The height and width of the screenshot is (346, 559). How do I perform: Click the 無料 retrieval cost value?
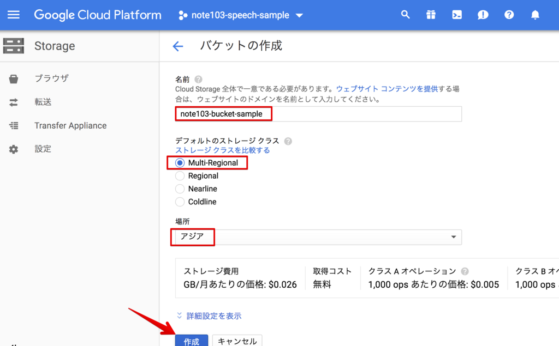(322, 285)
